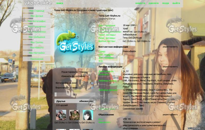The image size is (205, 130).
Task: Click 115 друзей count
Action: click(x=62, y=105)
